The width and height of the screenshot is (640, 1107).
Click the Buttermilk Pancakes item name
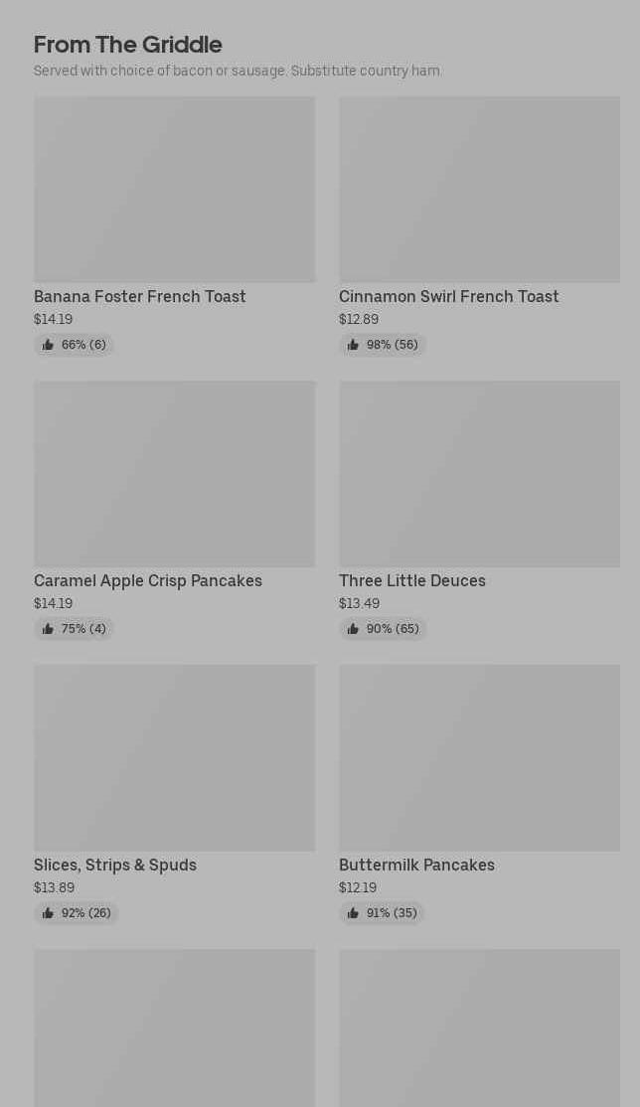click(x=416, y=865)
